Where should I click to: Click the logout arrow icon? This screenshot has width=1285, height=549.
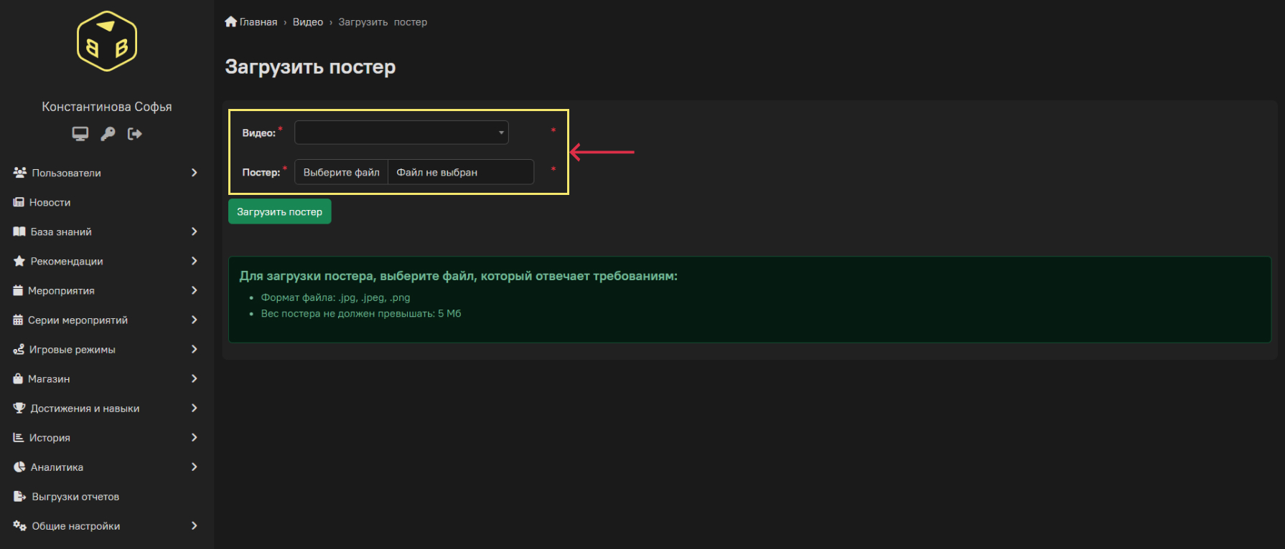134,134
